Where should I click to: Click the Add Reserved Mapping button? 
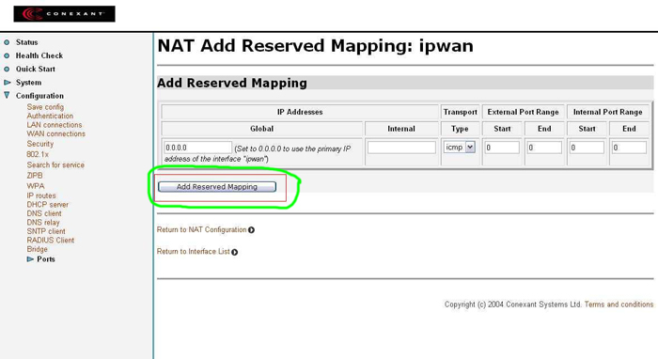pos(217,187)
